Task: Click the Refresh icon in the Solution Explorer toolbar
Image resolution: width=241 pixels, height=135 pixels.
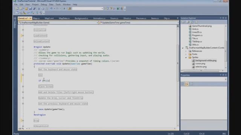Action: click(192, 22)
